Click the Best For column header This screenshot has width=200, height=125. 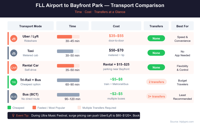182,26
